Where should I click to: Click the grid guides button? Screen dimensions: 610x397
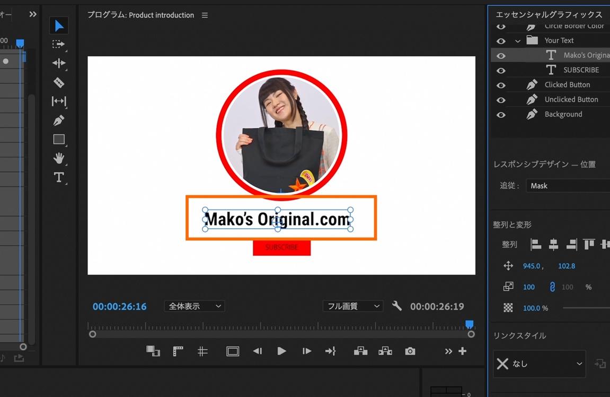tap(202, 351)
